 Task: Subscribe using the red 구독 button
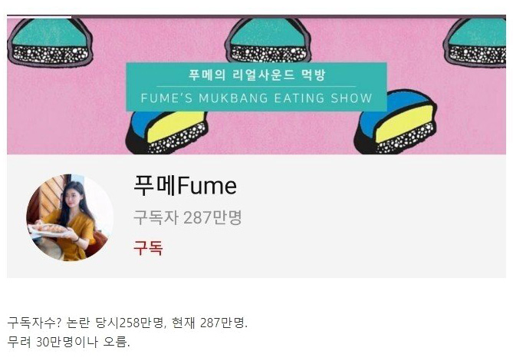point(148,247)
